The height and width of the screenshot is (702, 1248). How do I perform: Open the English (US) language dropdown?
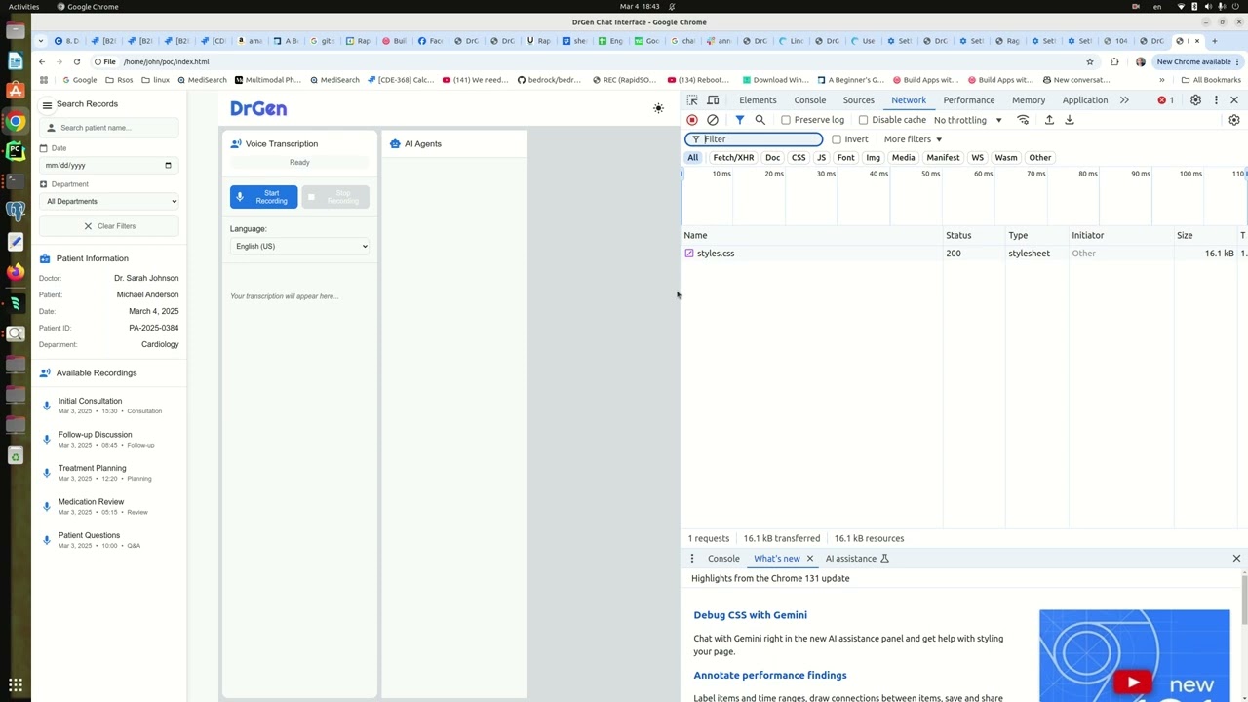click(299, 246)
